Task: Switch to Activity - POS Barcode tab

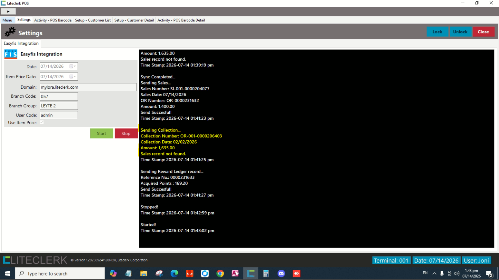Action: 53,20
